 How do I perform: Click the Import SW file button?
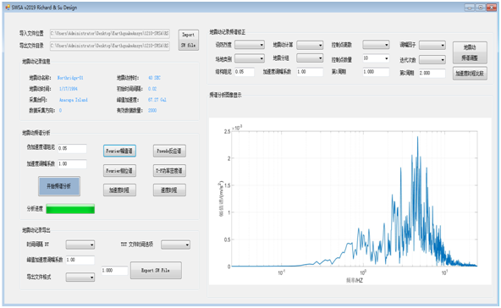click(x=189, y=40)
